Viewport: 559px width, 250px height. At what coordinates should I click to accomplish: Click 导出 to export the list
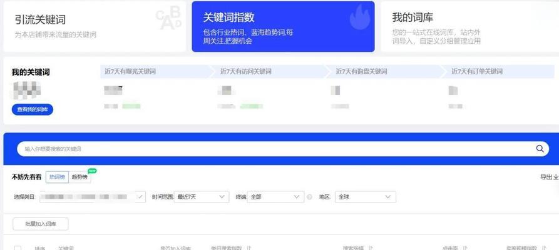(x=549, y=177)
